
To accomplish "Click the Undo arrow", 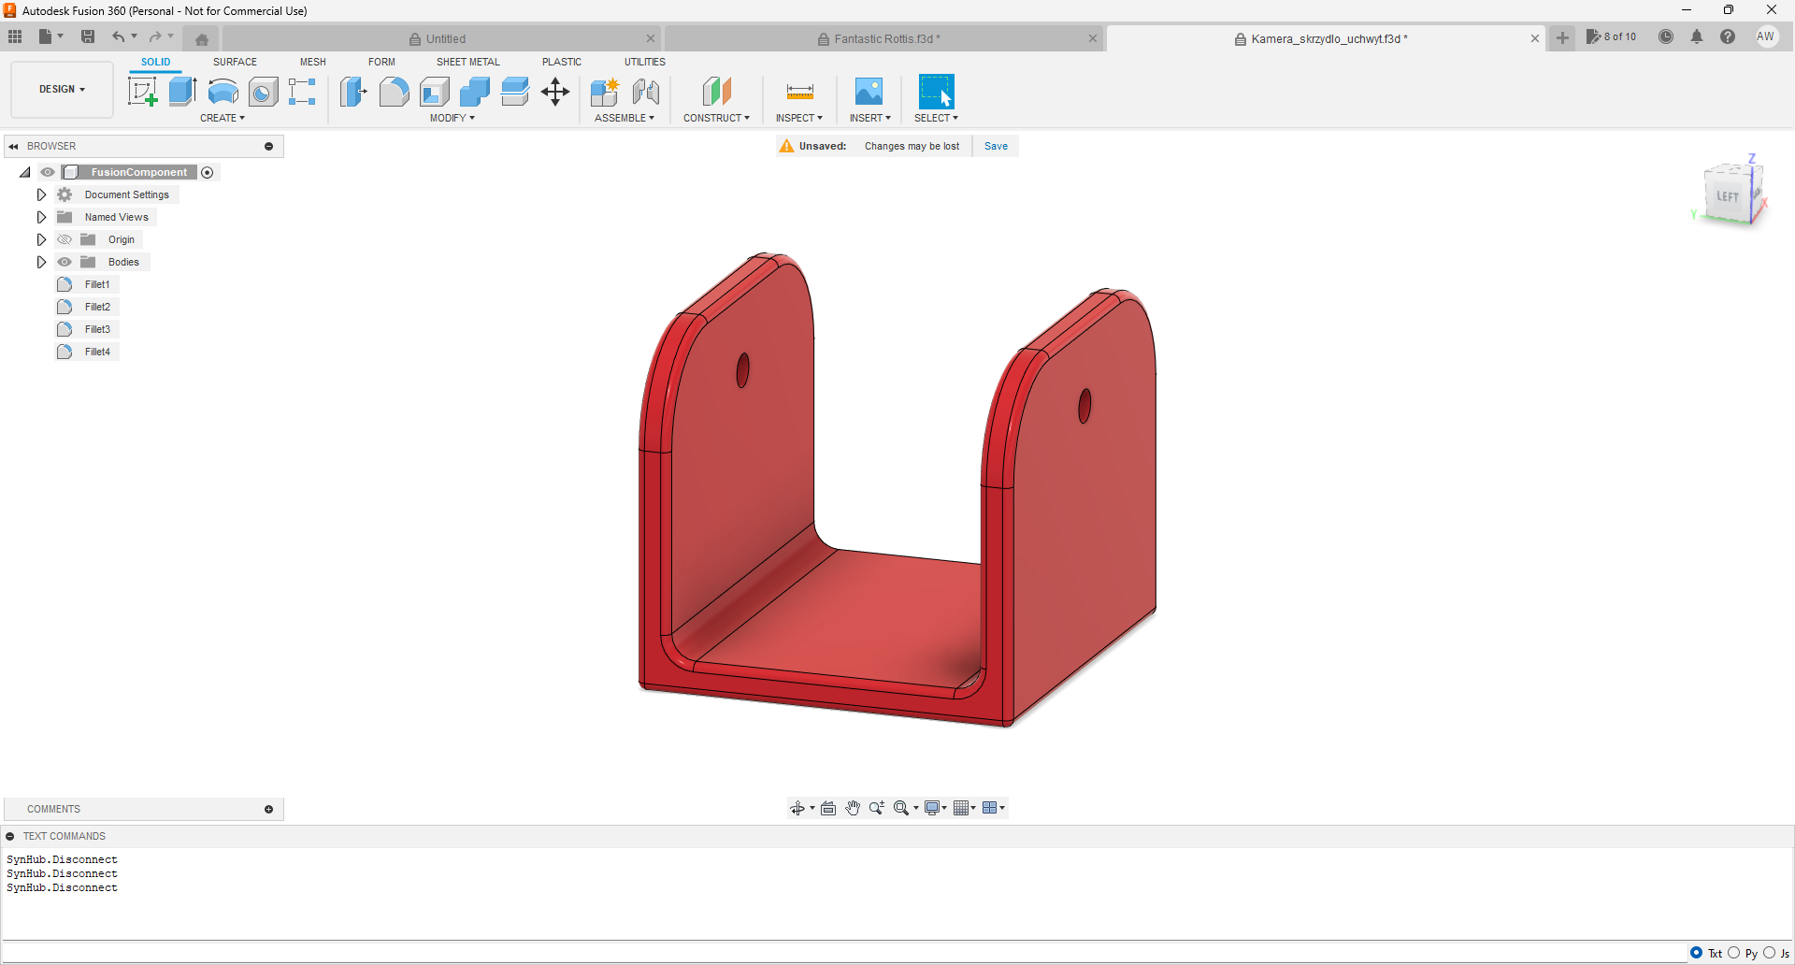I will tap(119, 36).
